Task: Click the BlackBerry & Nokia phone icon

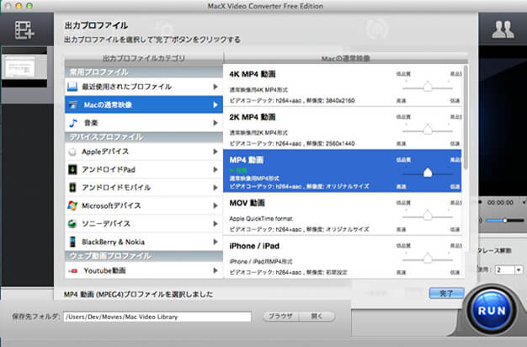Action: point(72,242)
